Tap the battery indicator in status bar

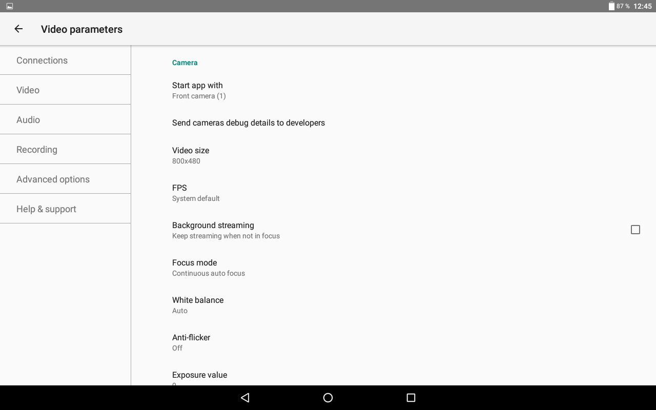click(611, 6)
